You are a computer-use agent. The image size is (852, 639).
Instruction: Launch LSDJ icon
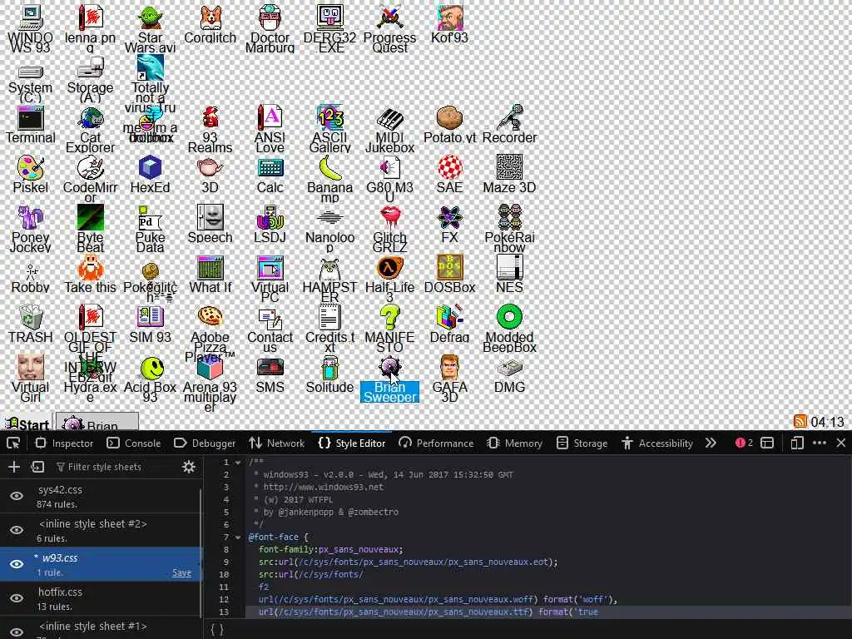[x=270, y=225]
